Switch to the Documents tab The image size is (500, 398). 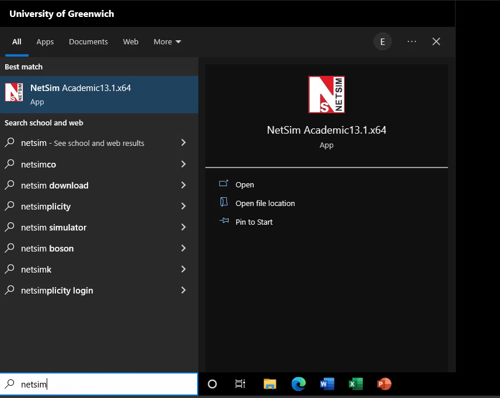[x=88, y=41]
